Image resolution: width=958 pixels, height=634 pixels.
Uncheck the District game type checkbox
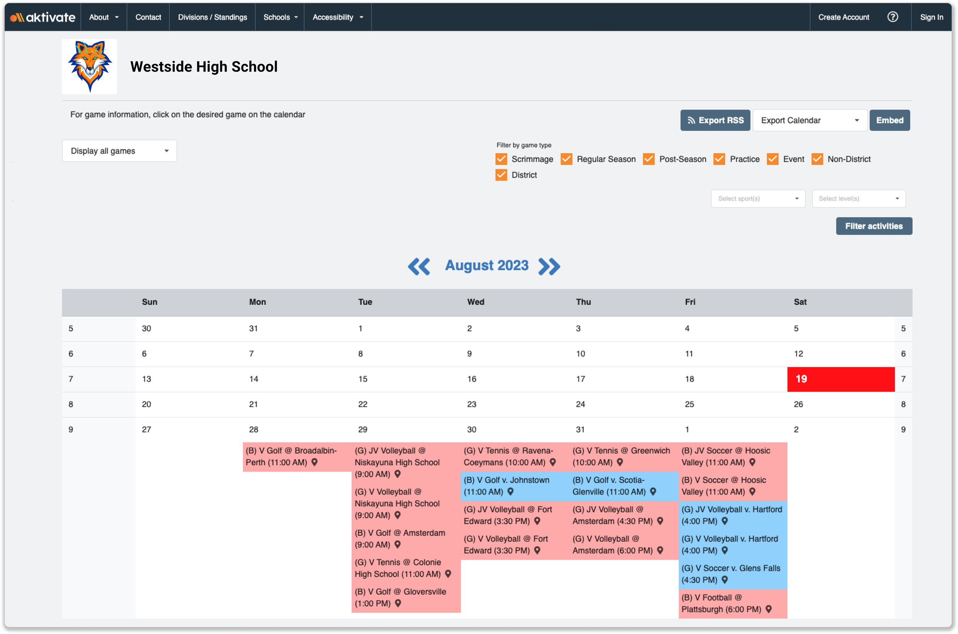tap(501, 175)
